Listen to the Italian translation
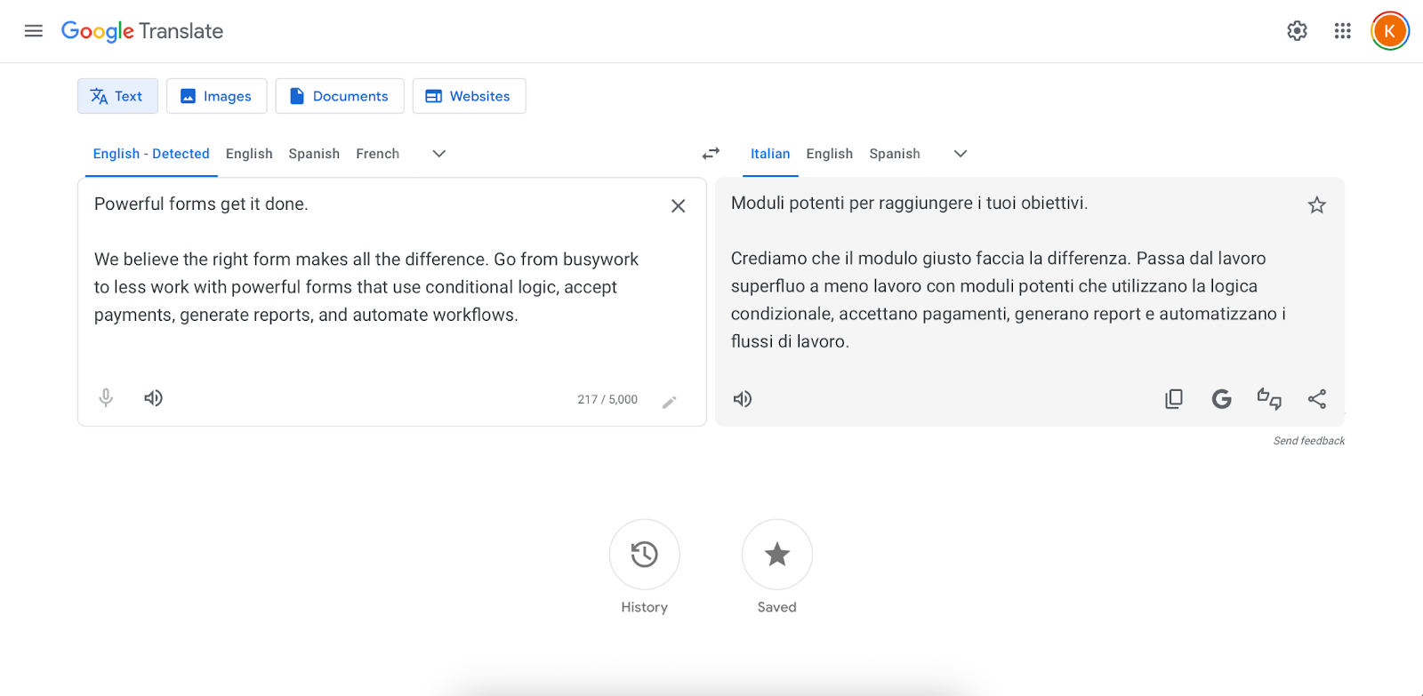1423x696 pixels. pyautogui.click(x=743, y=399)
